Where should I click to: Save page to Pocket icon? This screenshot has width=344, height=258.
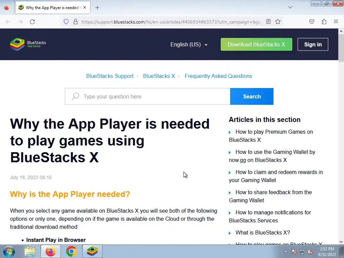coord(311,21)
